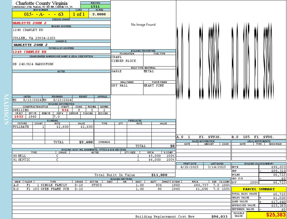Click the plumbing total $2,600

pos(86,142)
